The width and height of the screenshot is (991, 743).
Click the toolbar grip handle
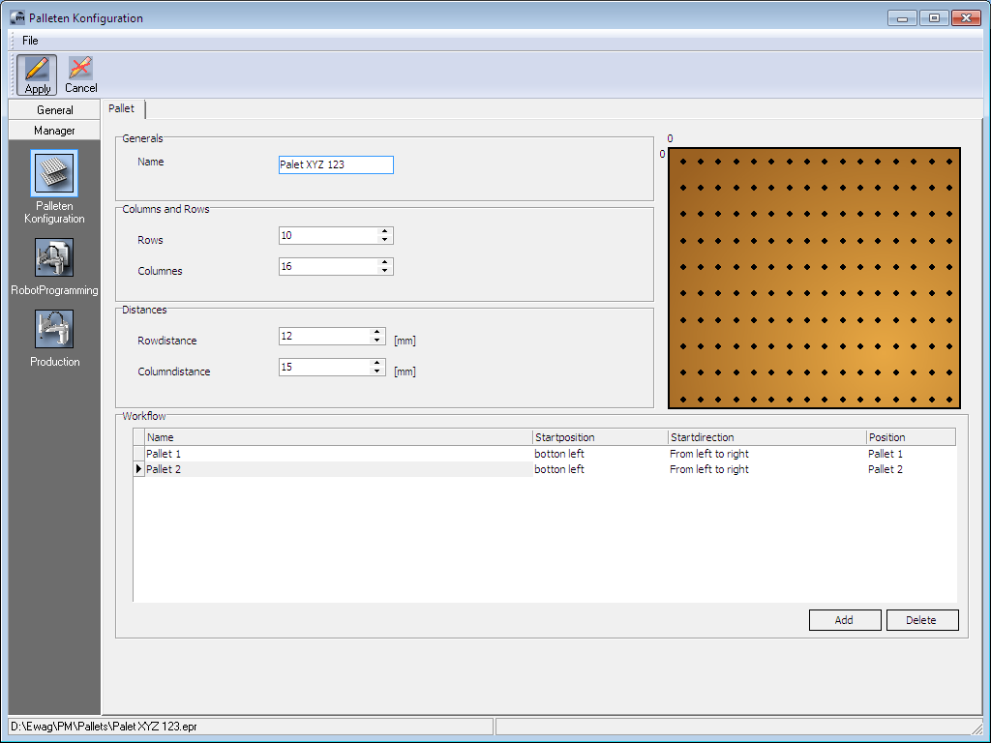coord(13,74)
